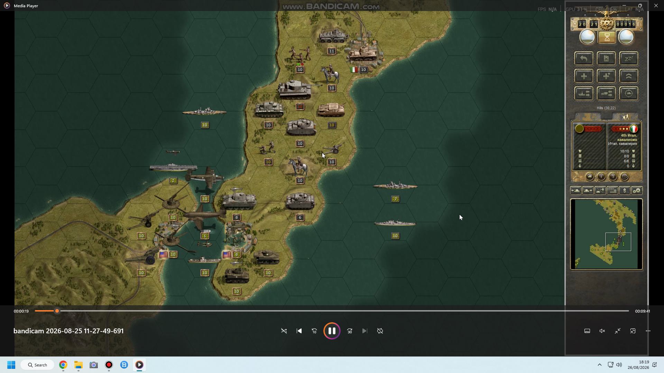Click the strategic minimap

[606, 234]
